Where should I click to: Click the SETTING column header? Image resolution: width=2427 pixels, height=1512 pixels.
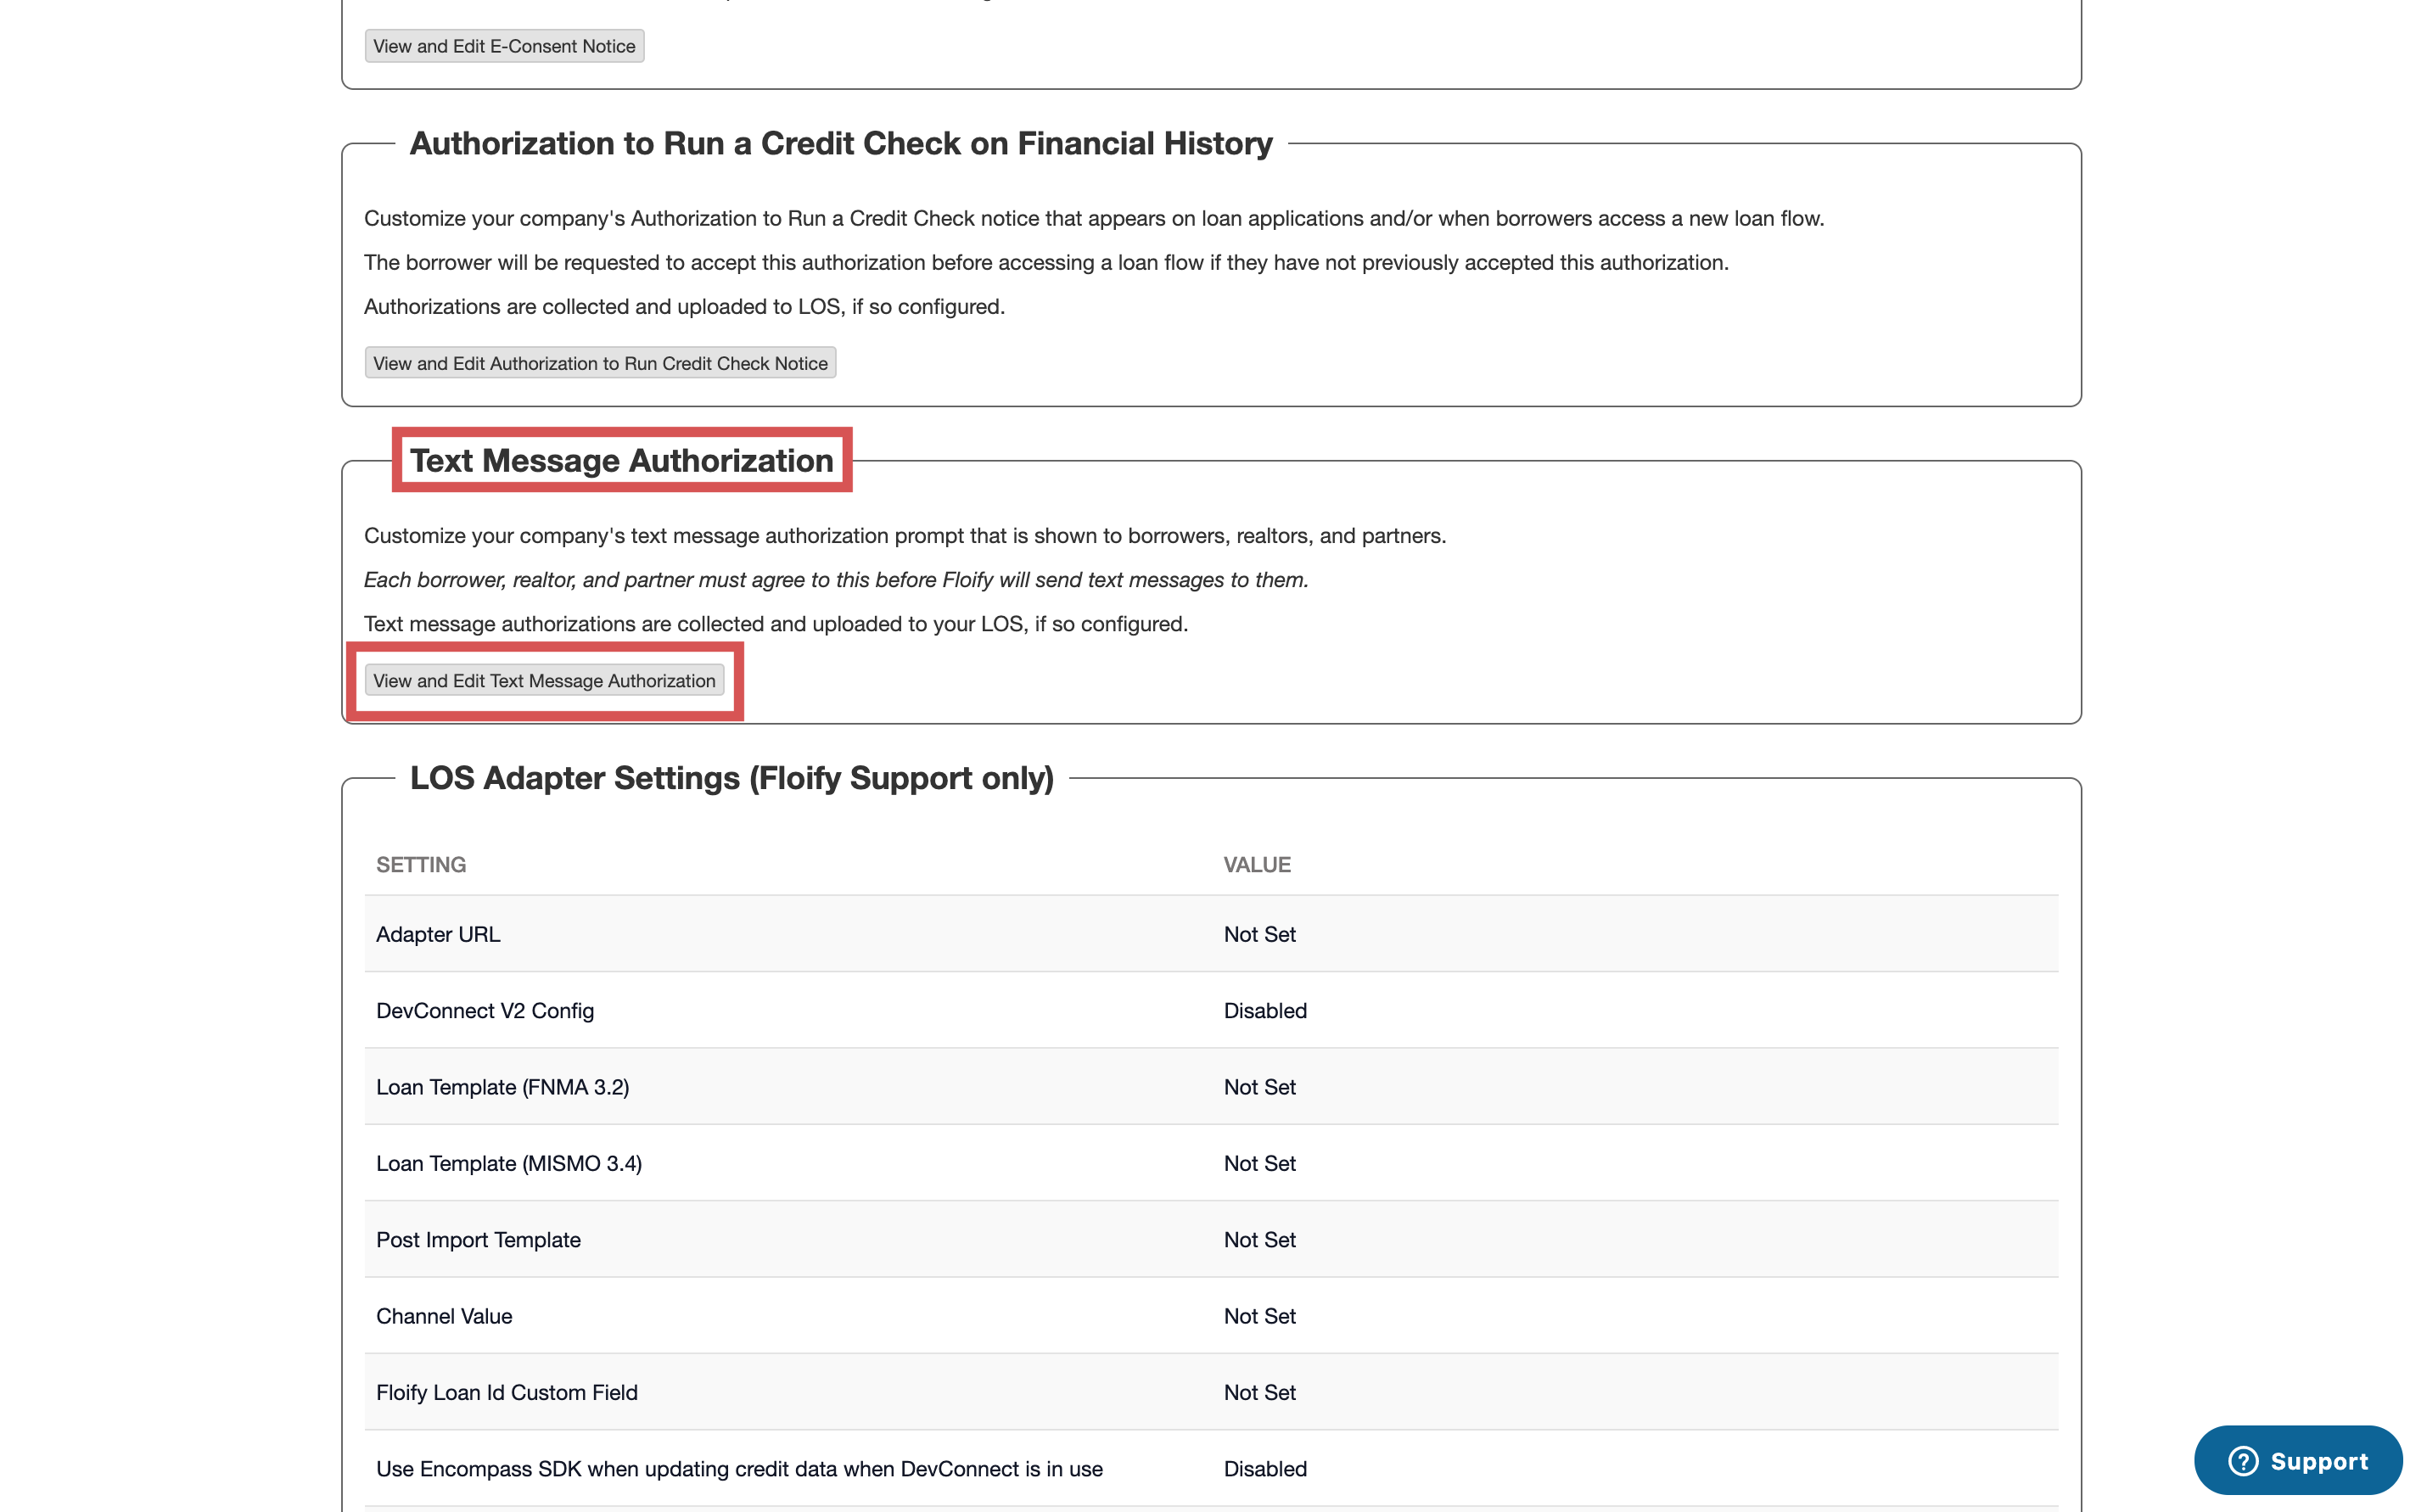pyautogui.click(x=420, y=864)
